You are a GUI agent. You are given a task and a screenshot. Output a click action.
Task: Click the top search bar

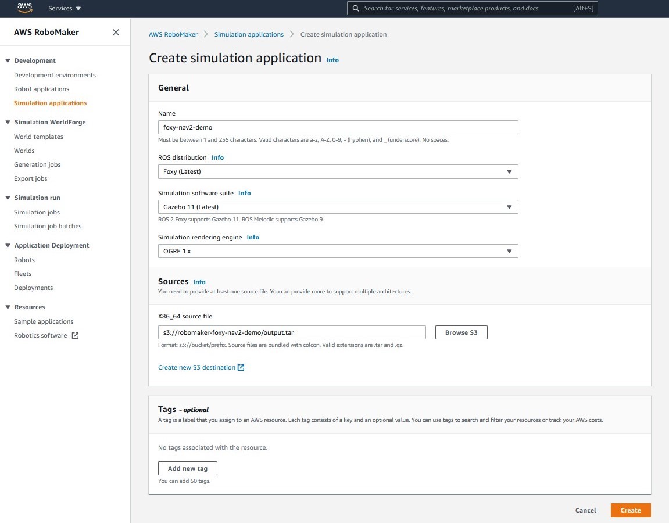pos(473,8)
